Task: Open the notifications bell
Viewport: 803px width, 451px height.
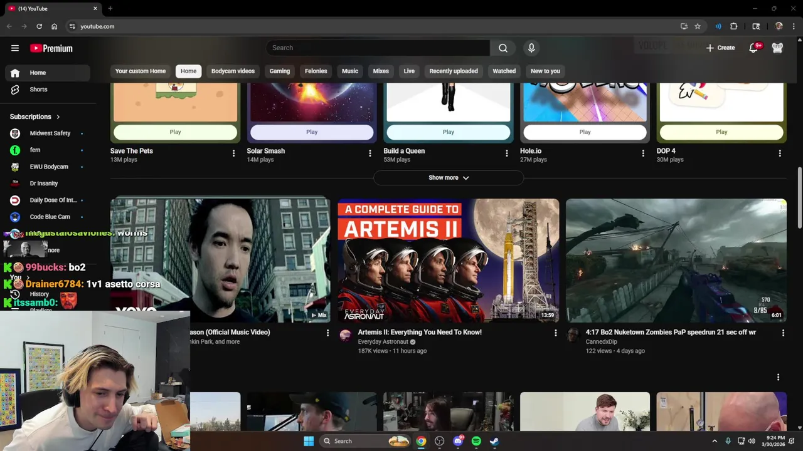Action: tap(754, 48)
